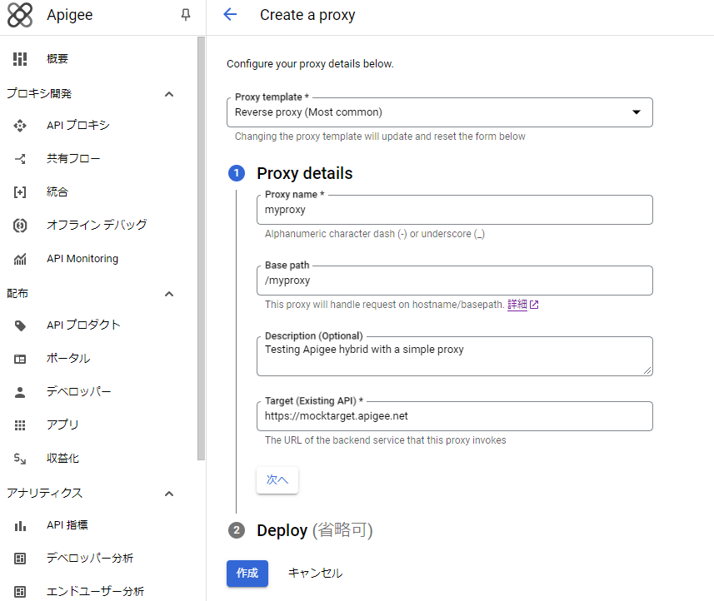This screenshot has height=601, width=714.
Task: Open 概要 overview dashboard icon
Action: pyautogui.click(x=20, y=58)
